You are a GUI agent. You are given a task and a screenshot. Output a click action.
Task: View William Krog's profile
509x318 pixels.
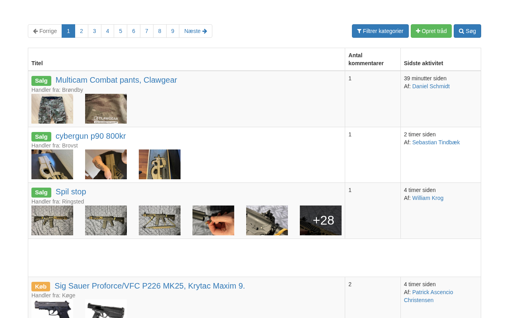pos(428,198)
